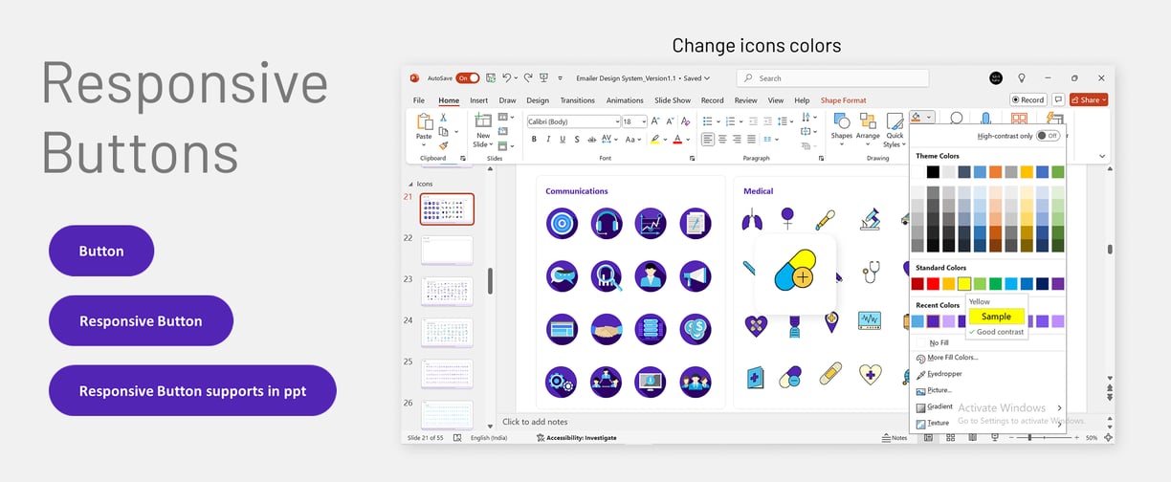Open the Shape Format tab
The height and width of the screenshot is (482, 1171).
click(x=843, y=100)
